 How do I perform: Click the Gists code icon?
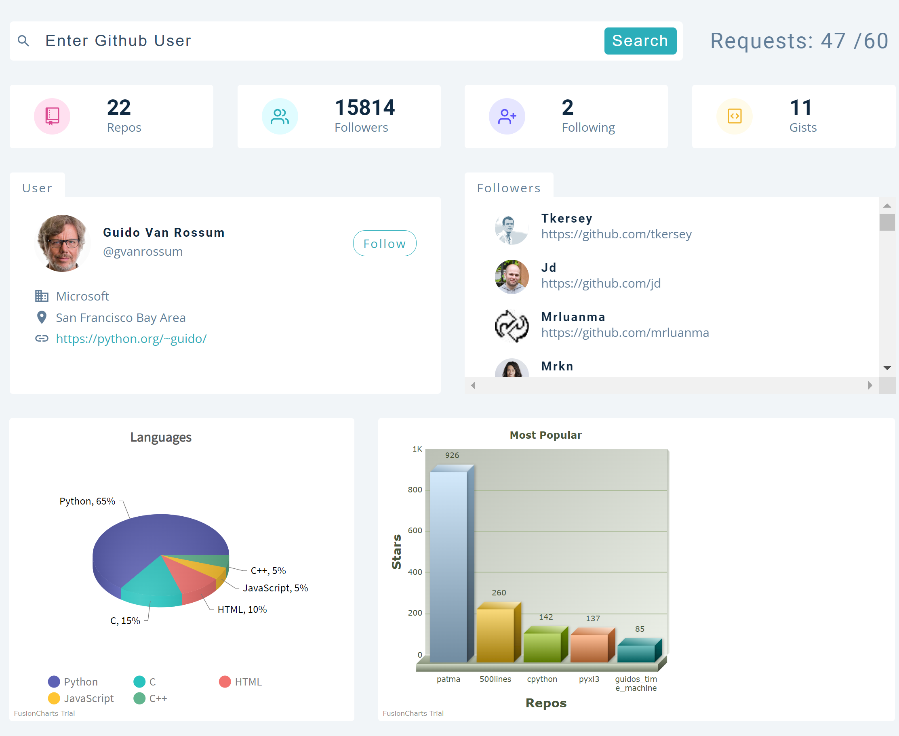point(735,116)
